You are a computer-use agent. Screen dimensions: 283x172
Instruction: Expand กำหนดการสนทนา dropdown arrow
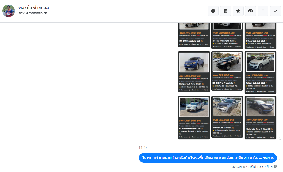click(x=46, y=13)
